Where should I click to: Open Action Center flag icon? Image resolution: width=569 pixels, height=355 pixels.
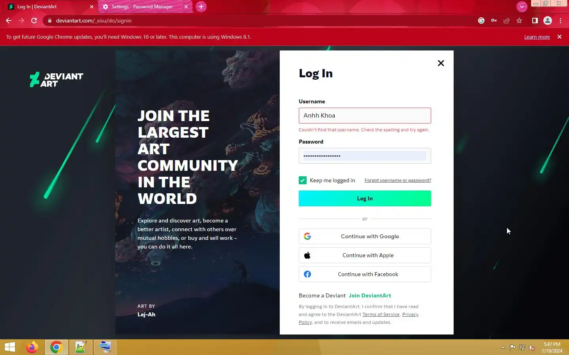[x=512, y=348]
